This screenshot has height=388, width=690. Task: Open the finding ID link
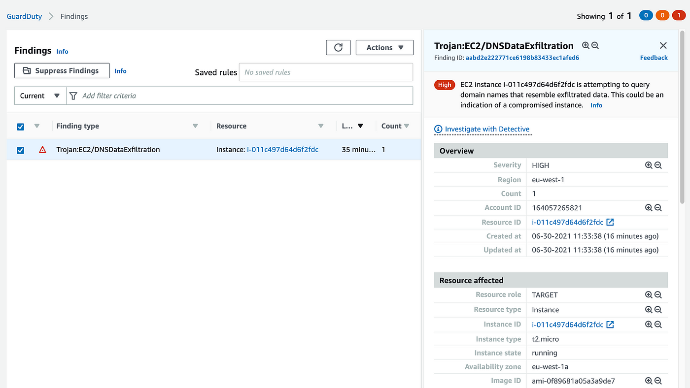click(x=522, y=58)
